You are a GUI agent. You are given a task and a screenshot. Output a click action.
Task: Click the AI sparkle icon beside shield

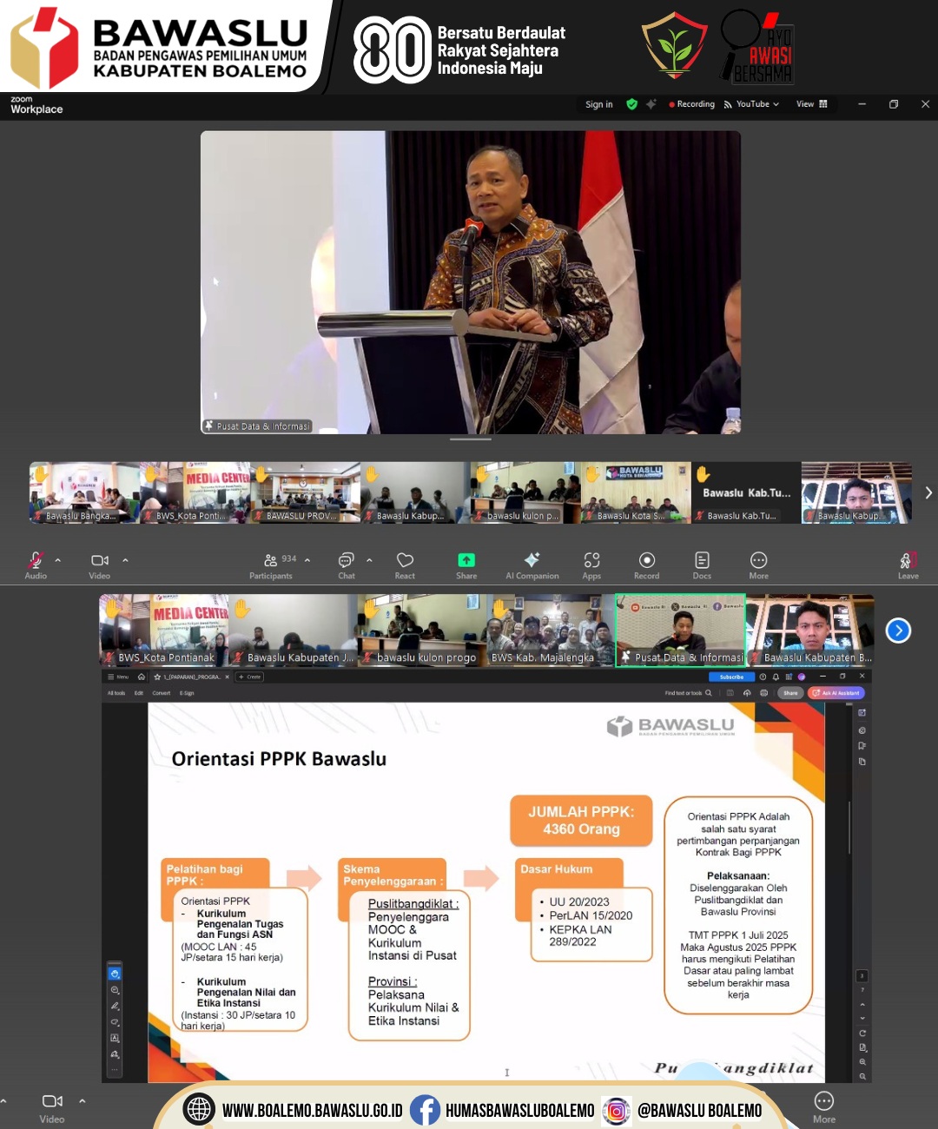(651, 104)
